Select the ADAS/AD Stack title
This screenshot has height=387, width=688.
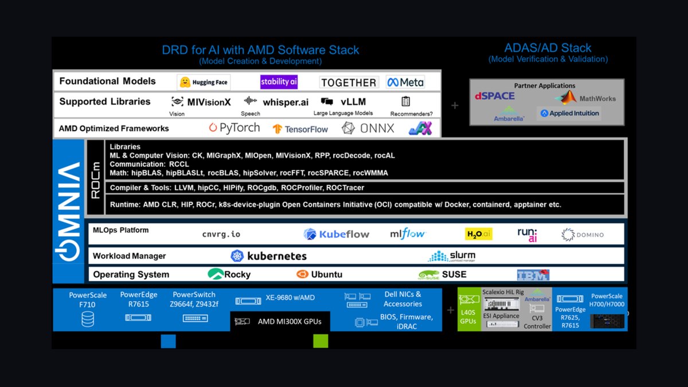click(548, 48)
